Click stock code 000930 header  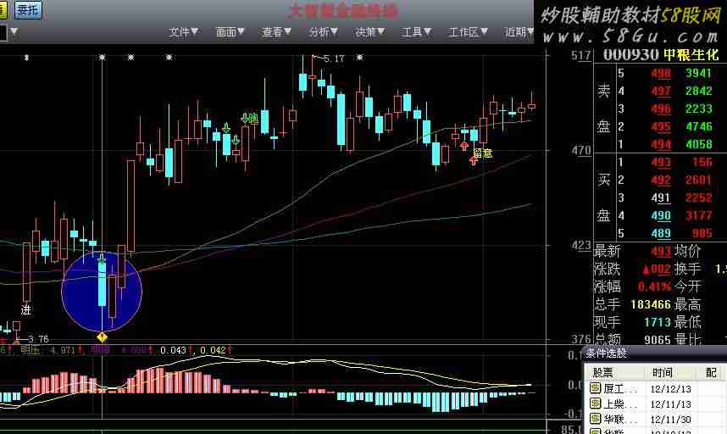coord(630,55)
